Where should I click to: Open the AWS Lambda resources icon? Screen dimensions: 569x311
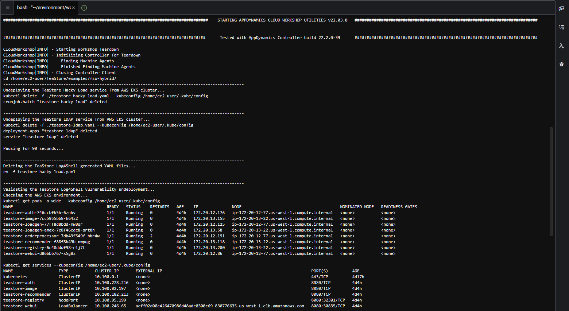point(562,46)
